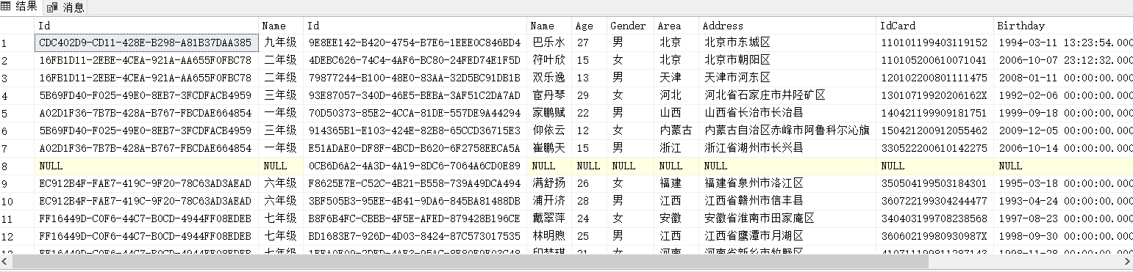The height and width of the screenshot is (272, 1133).
Task: Click the name cell 宦丹琴
Action: pyautogui.click(x=548, y=96)
